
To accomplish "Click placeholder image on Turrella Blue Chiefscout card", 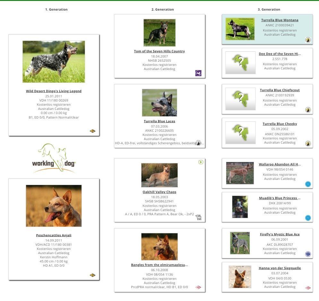I will coord(240,99).
